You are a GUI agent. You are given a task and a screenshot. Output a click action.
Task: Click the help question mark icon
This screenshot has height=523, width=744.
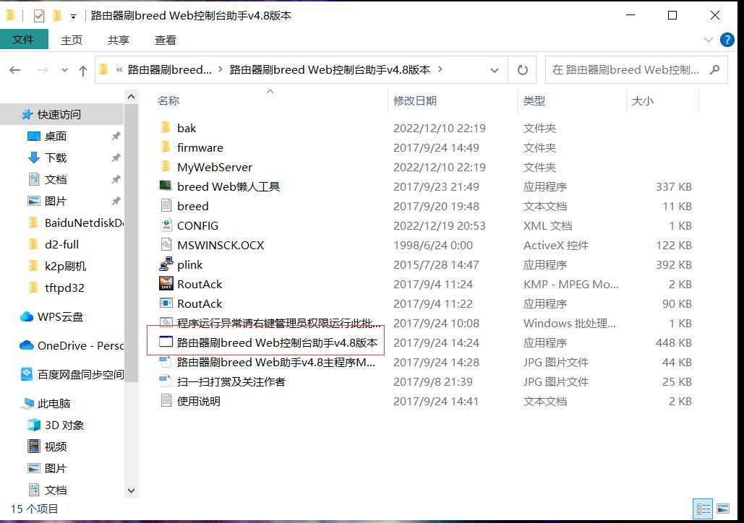click(x=727, y=40)
